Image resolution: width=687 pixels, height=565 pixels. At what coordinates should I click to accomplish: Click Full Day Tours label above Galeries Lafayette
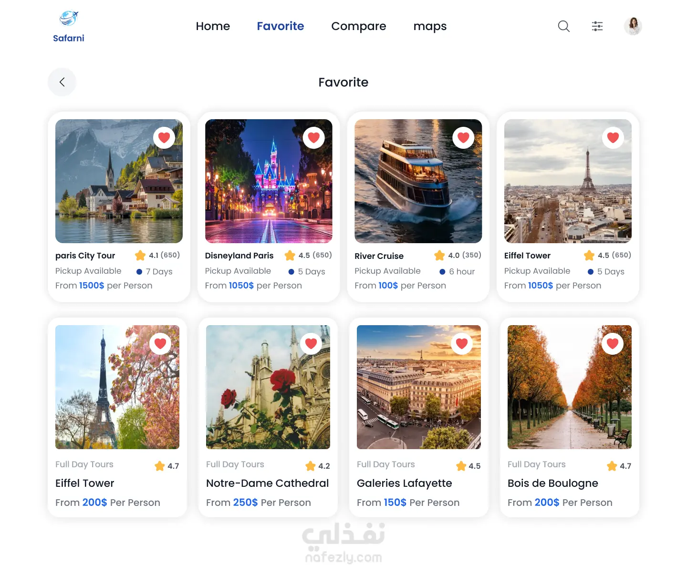click(x=386, y=464)
